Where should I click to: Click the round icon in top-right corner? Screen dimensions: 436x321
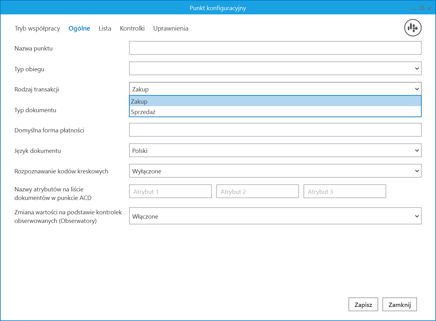[413, 28]
